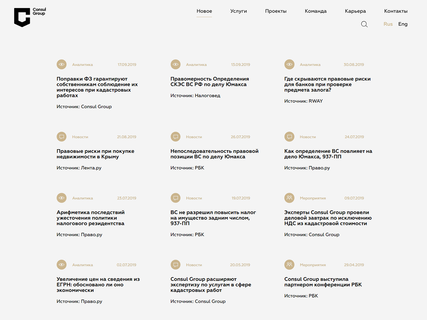Click eye icon beside 17.09.2019 Аналитика article
Viewport: 427px width, 320px height.
[61, 65]
